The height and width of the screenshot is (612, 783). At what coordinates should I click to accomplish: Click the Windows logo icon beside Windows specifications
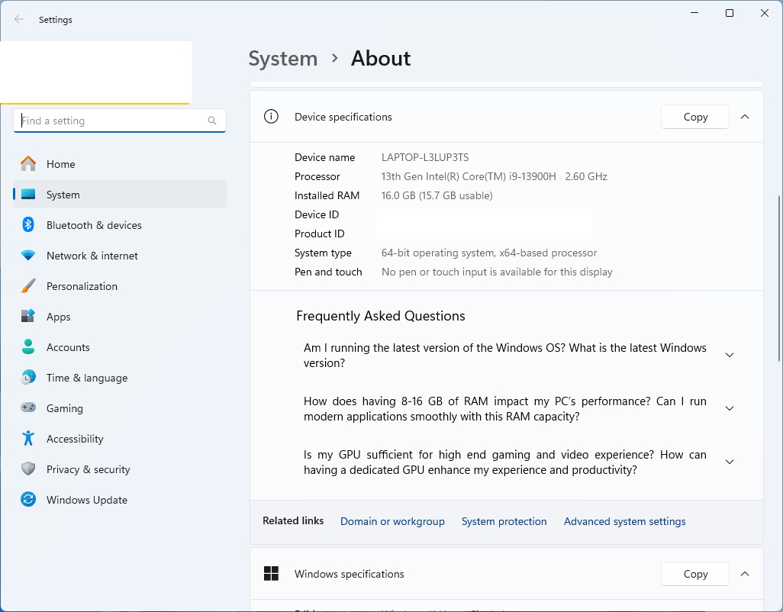[x=271, y=574]
